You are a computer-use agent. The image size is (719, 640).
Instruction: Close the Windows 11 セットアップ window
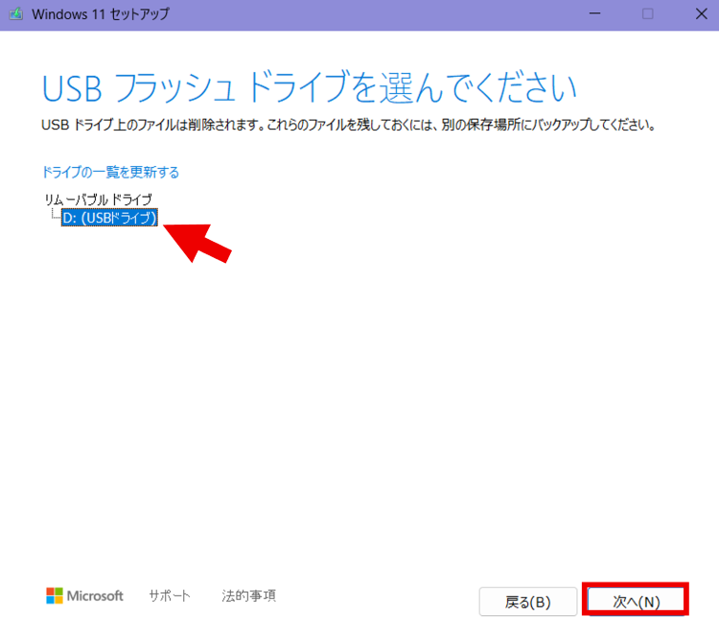(x=701, y=14)
